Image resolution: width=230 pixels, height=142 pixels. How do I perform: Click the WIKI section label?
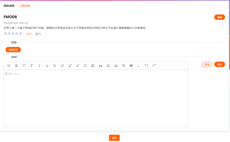[x=14, y=57]
